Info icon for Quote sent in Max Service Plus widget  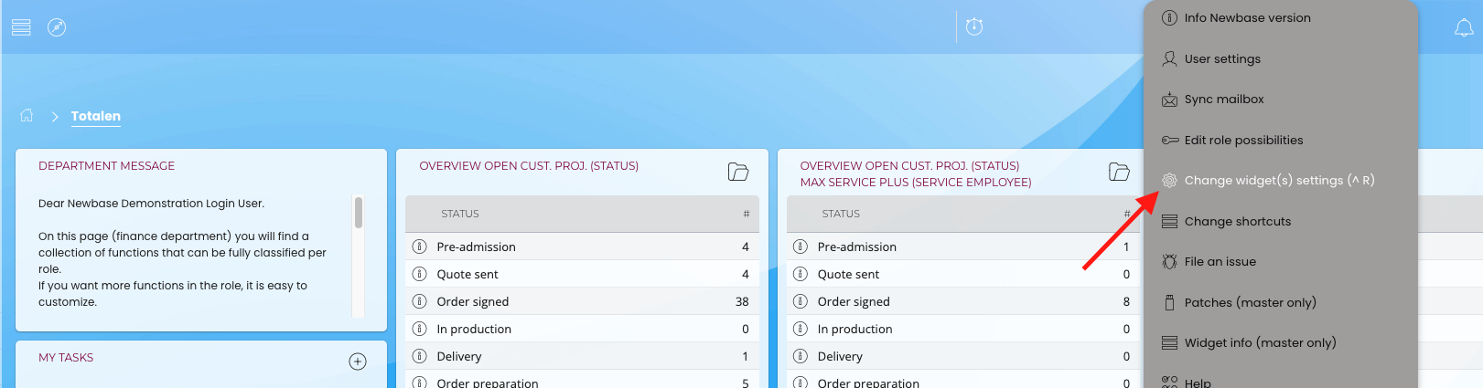point(801,274)
